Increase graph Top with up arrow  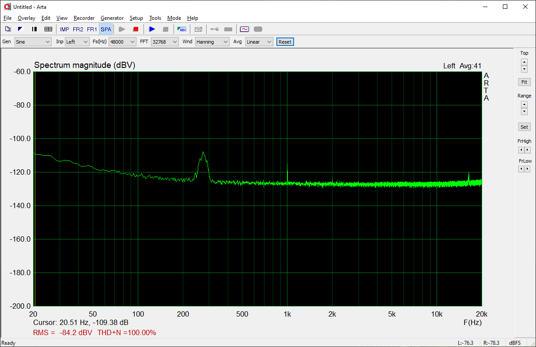tap(524, 62)
